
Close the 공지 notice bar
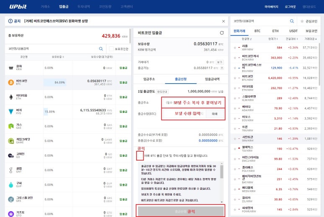point(223,21)
